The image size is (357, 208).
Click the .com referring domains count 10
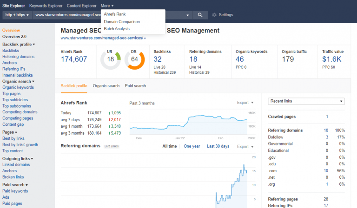tap(326, 171)
